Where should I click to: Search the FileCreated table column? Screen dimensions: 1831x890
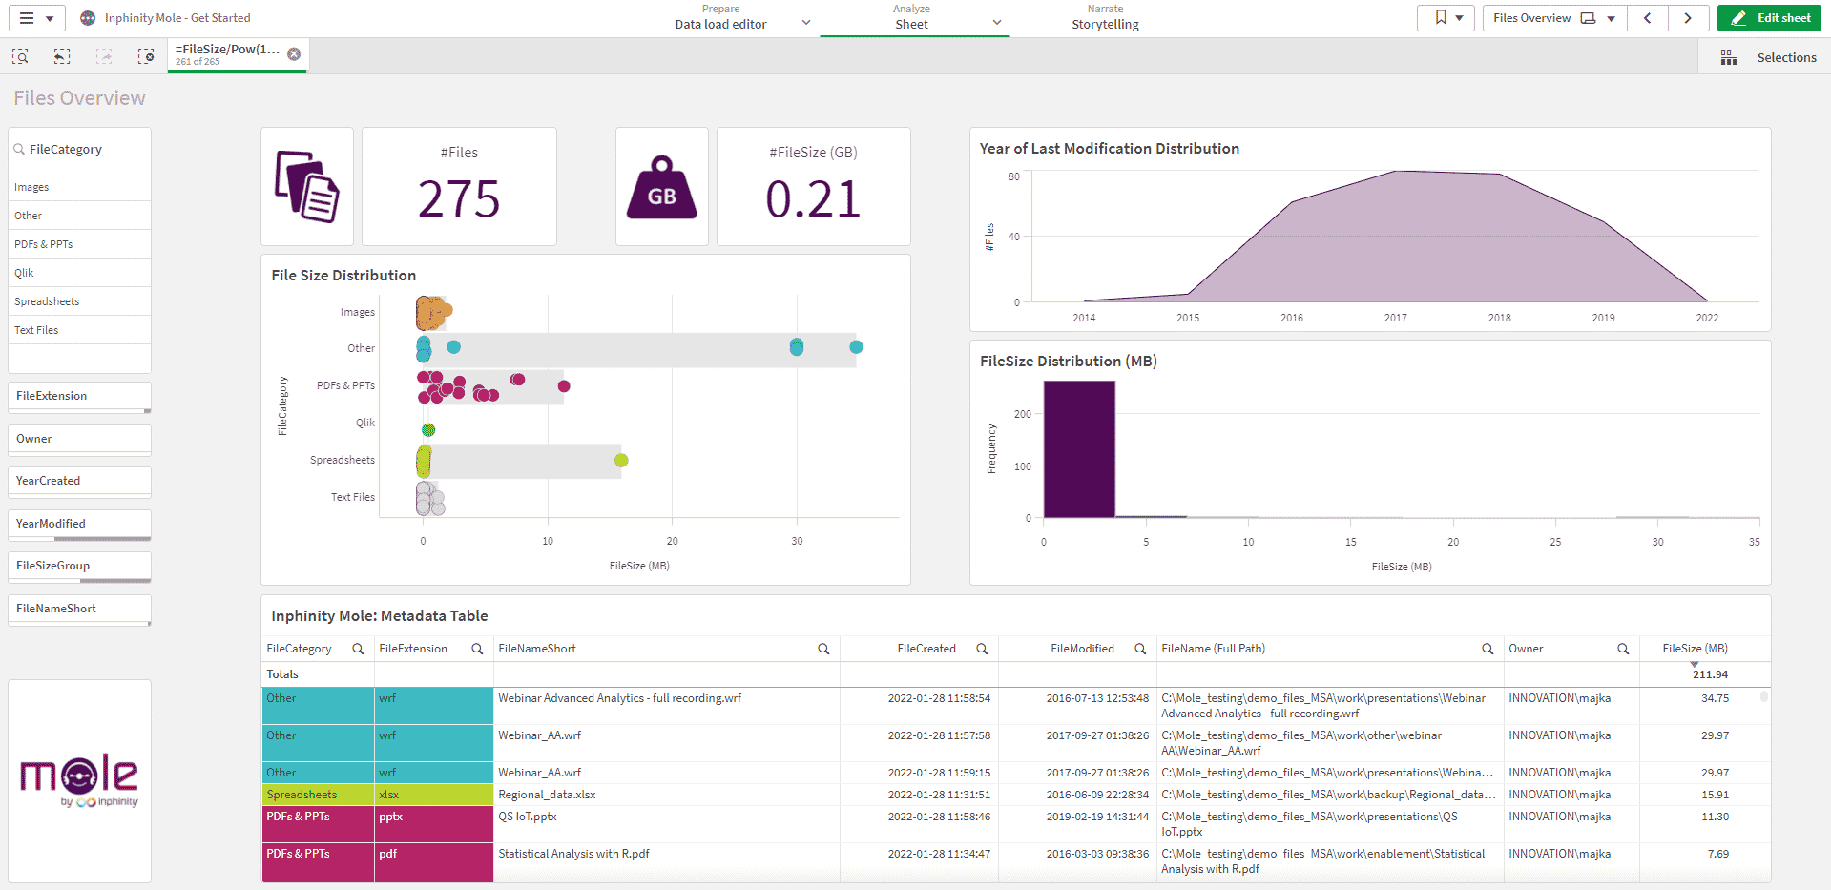(982, 649)
